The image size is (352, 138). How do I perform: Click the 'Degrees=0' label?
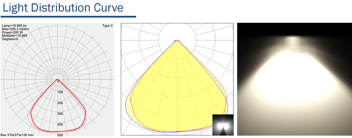pos(10,39)
